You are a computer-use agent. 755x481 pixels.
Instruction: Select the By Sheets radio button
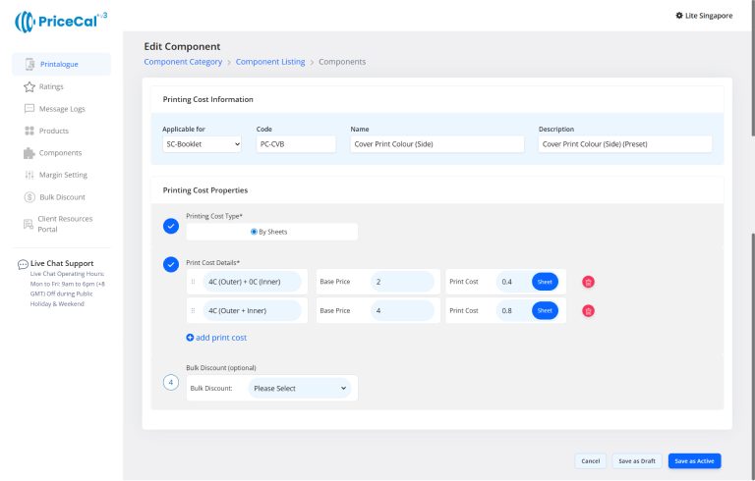click(x=255, y=232)
